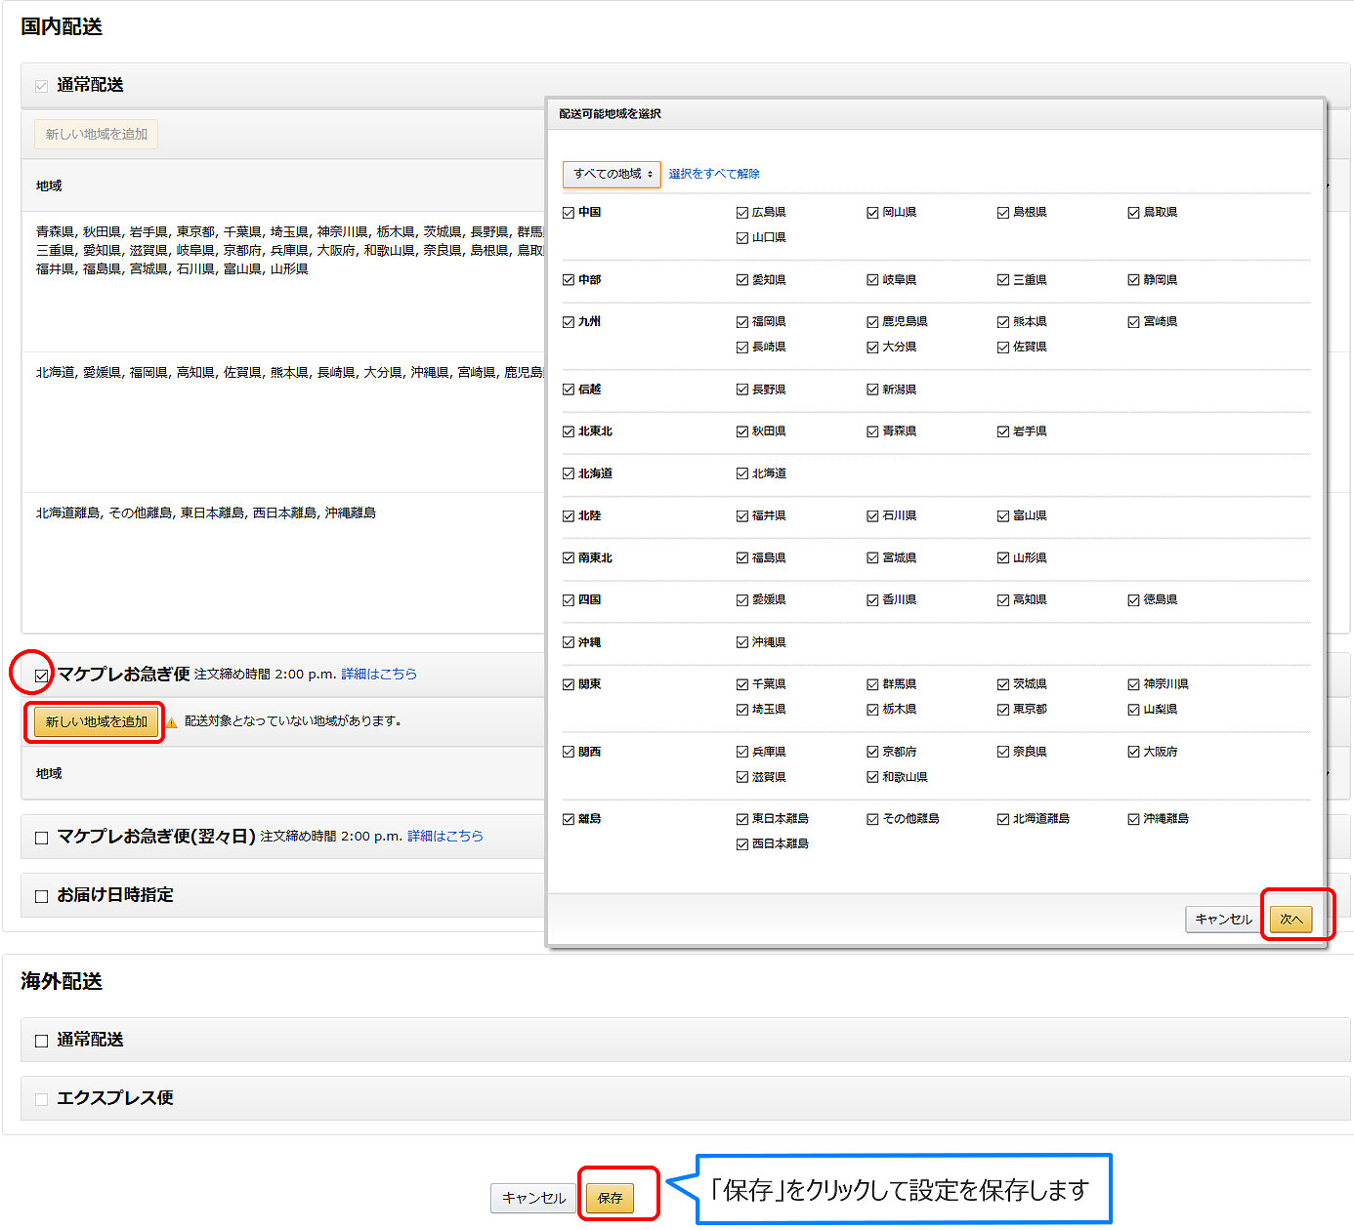Enable the マケプレお急ぎ便 checkbox
The height and width of the screenshot is (1230, 1354).
[x=41, y=675]
